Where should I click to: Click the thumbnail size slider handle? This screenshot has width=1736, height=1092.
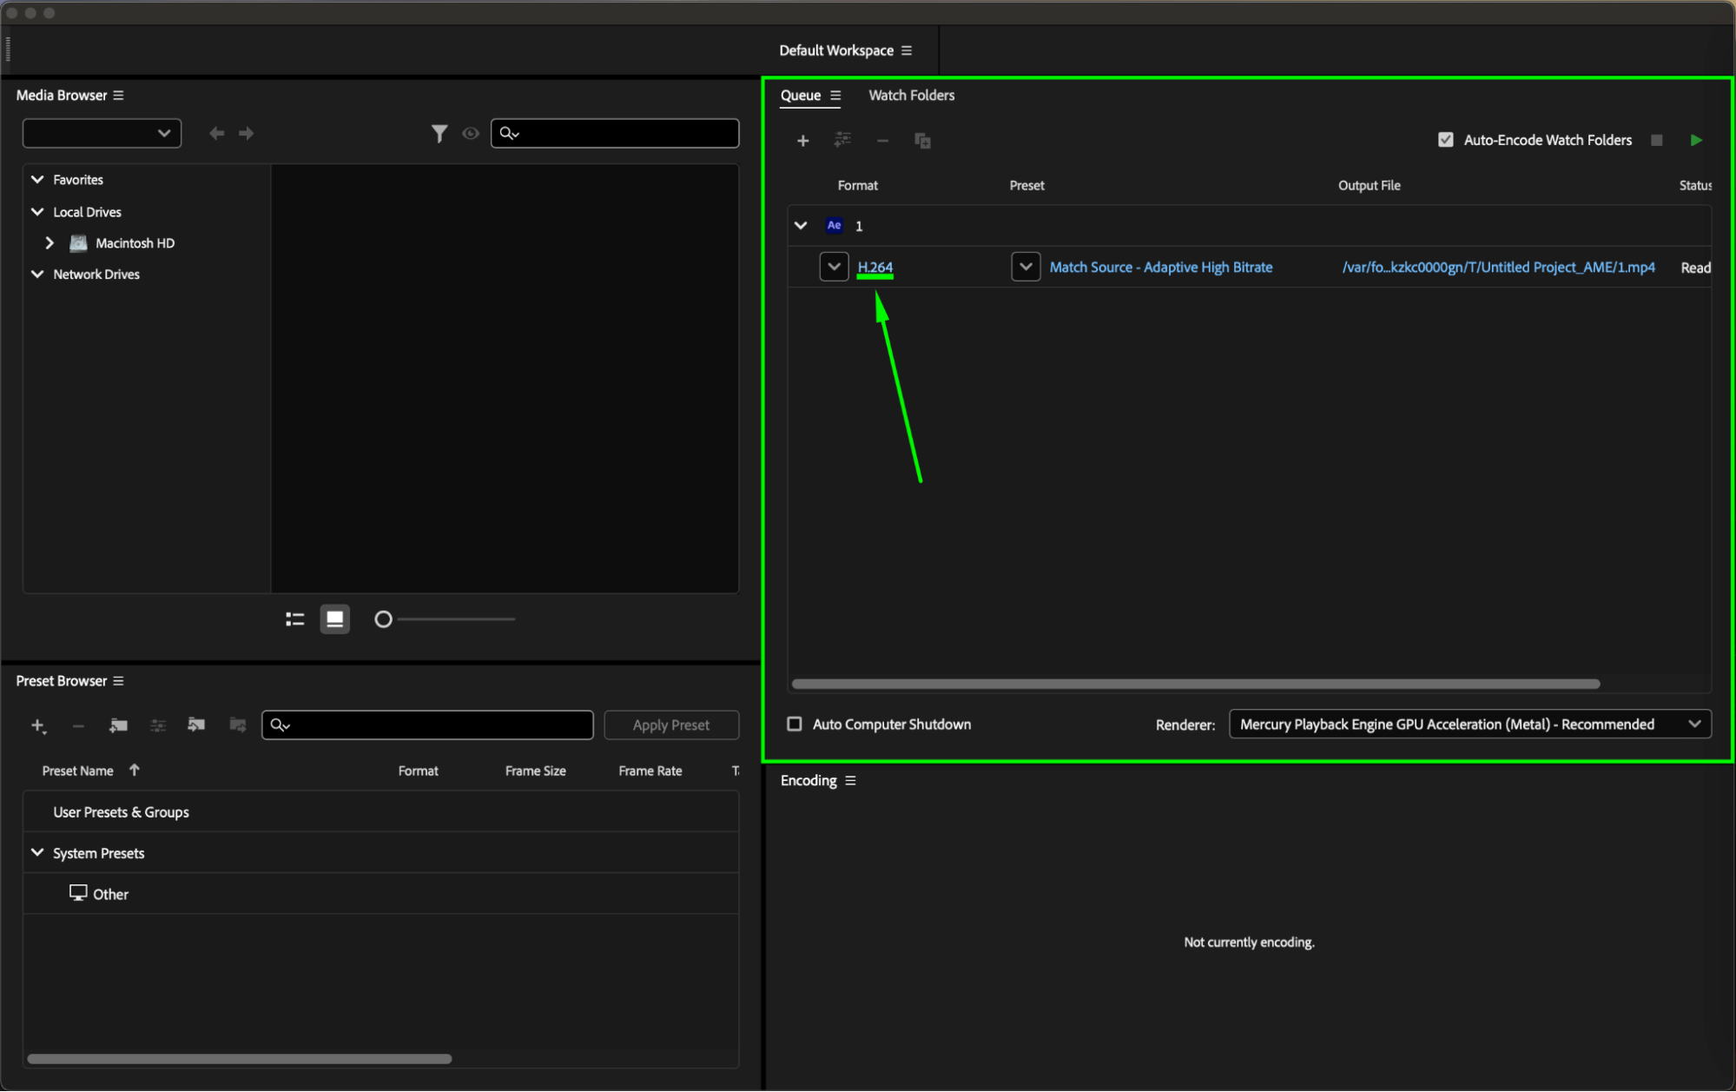(x=383, y=619)
